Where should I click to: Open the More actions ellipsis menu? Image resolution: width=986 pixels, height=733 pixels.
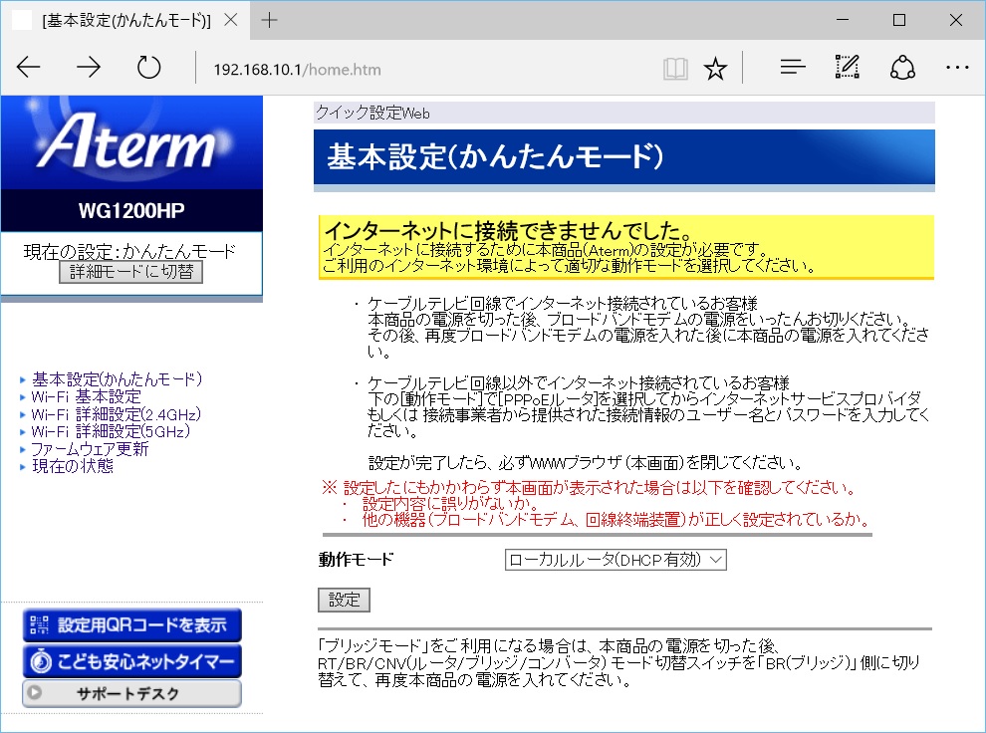pyautogui.click(x=957, y=68)
